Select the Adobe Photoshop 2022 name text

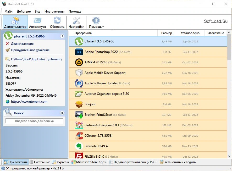101,52
